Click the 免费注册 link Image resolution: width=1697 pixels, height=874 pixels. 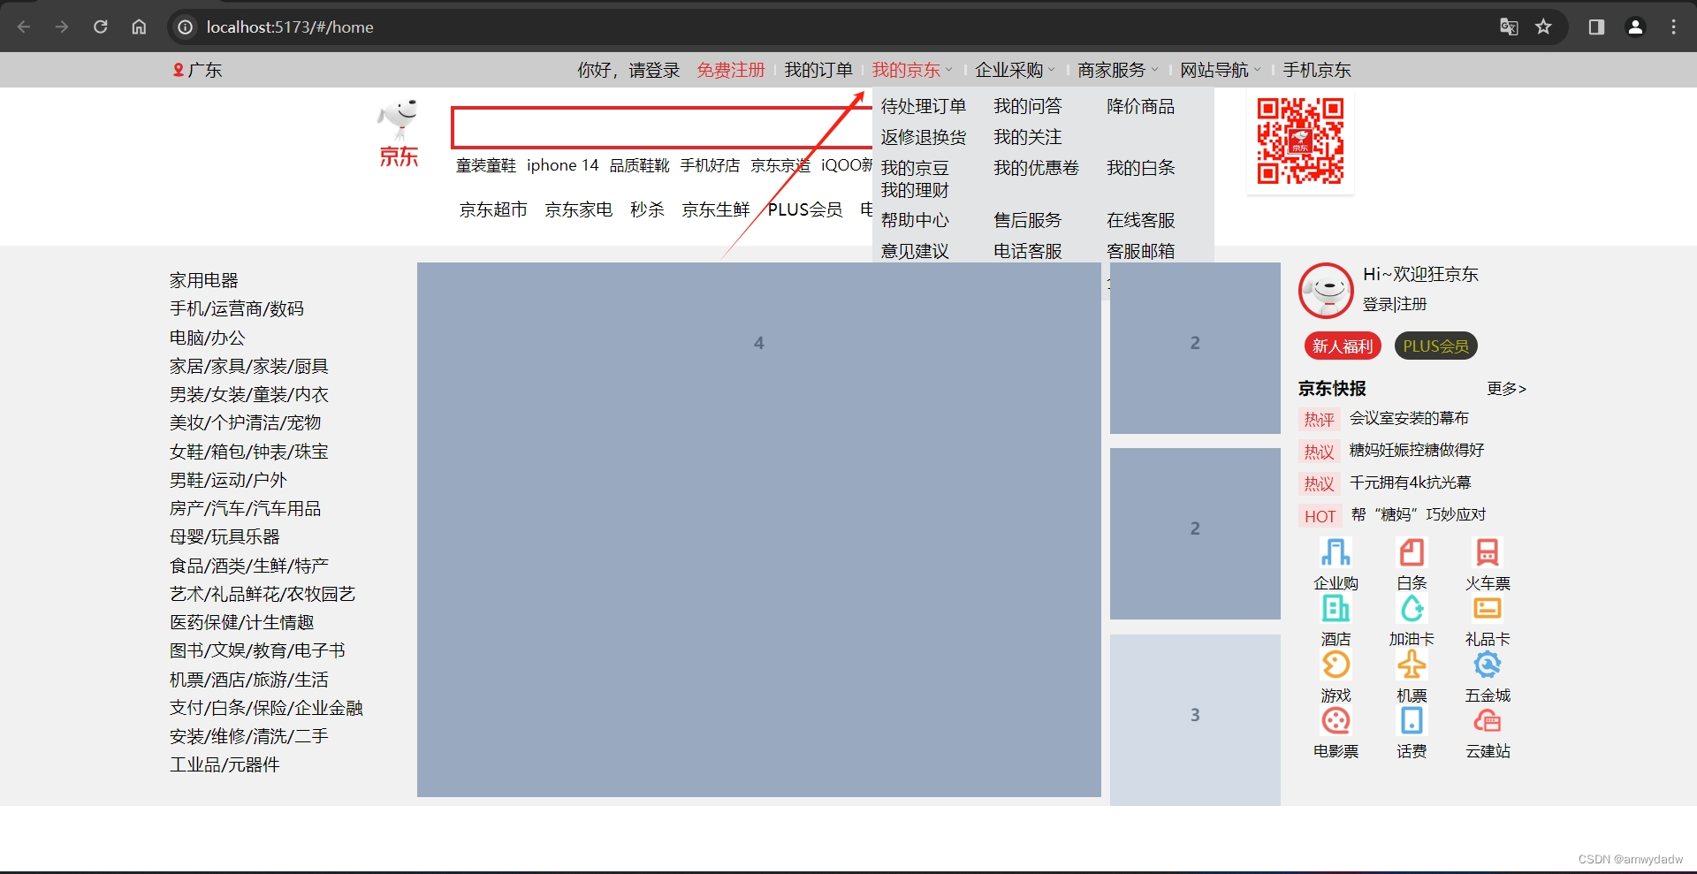730,70
